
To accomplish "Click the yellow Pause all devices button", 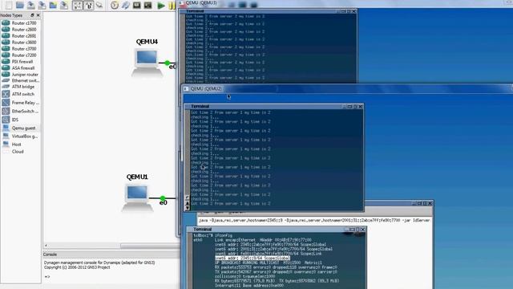I will pyautogui.click(x=172, y=6).
